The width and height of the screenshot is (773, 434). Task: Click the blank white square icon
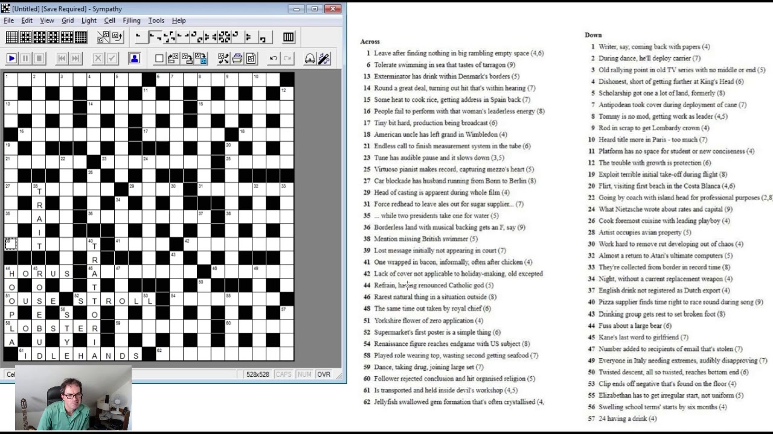pyautogui.click(x=158, y=58)
